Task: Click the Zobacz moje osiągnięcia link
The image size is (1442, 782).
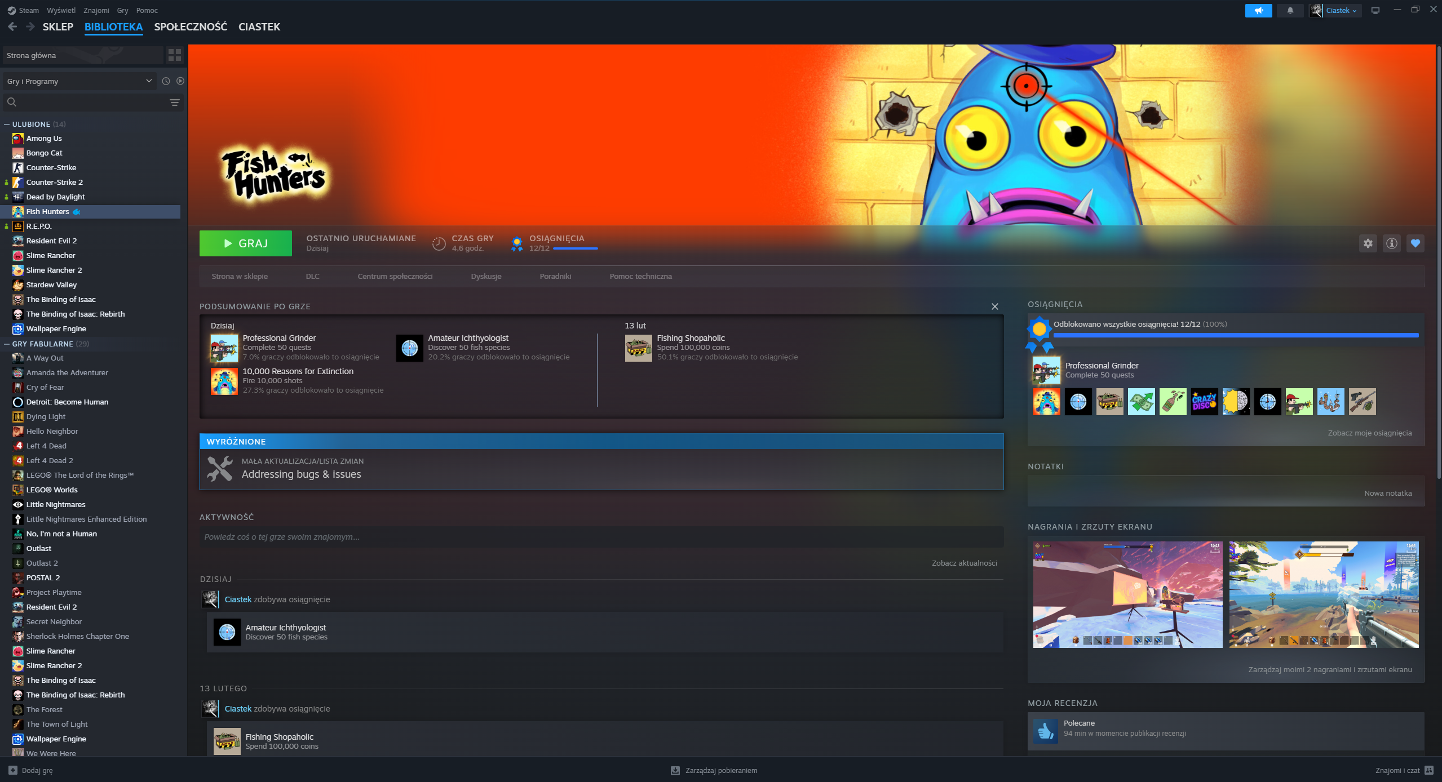Action: [1369, 433]
